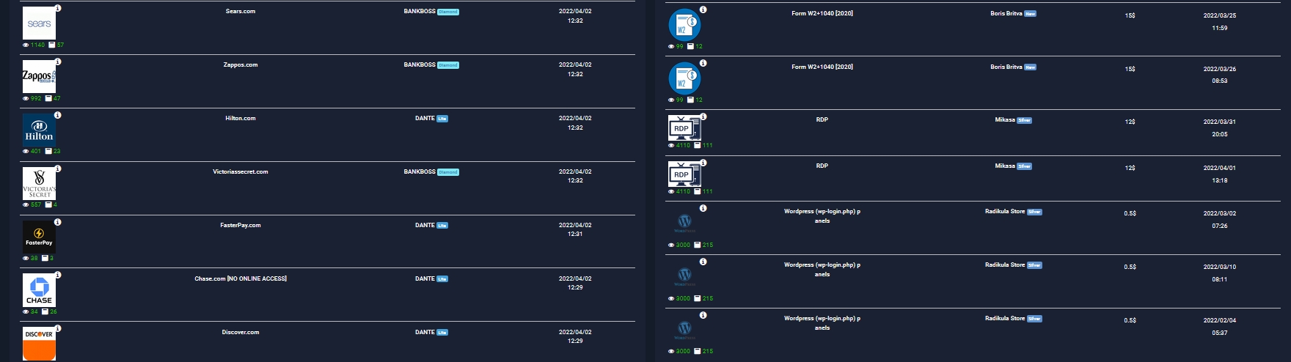Click seller DANTE in the FasterPay.com row

tap(425, 225)
